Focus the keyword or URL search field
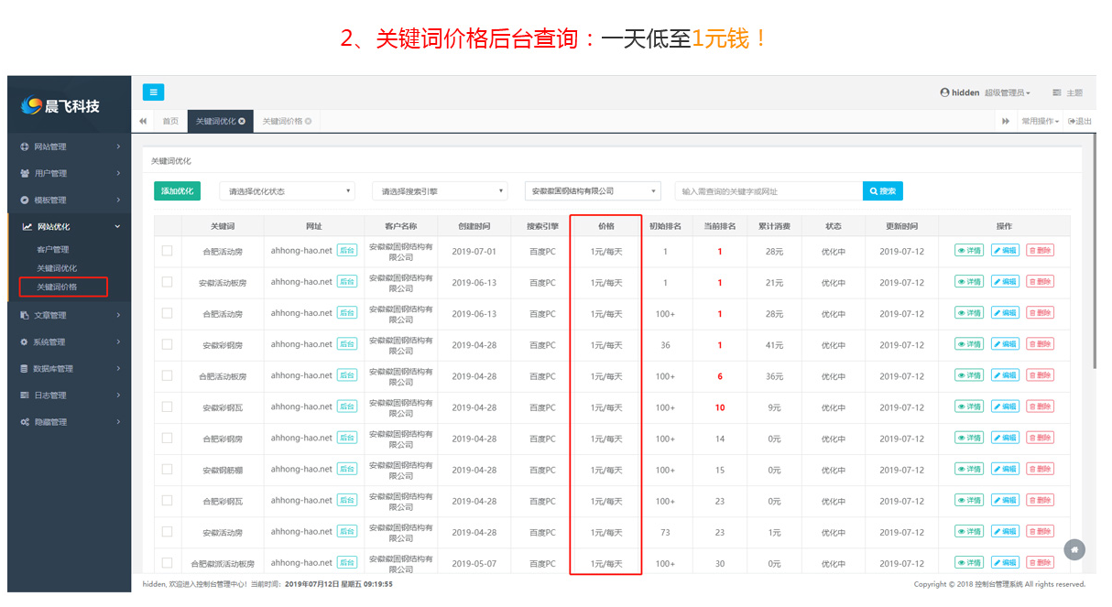 [769, 191]
